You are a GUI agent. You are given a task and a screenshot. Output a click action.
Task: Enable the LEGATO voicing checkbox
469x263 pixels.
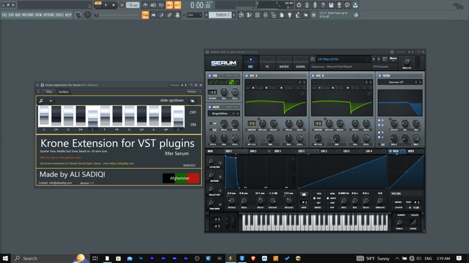tap(393, 207)
